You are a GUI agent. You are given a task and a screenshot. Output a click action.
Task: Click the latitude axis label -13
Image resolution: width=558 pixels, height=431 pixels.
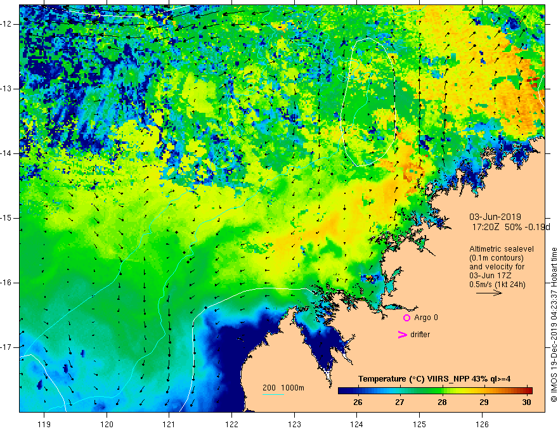click(6, 89)
